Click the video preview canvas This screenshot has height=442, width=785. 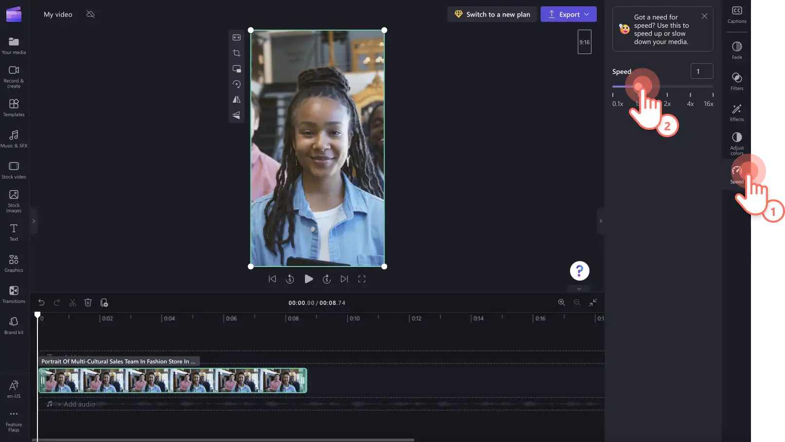[x=317, y=148]
